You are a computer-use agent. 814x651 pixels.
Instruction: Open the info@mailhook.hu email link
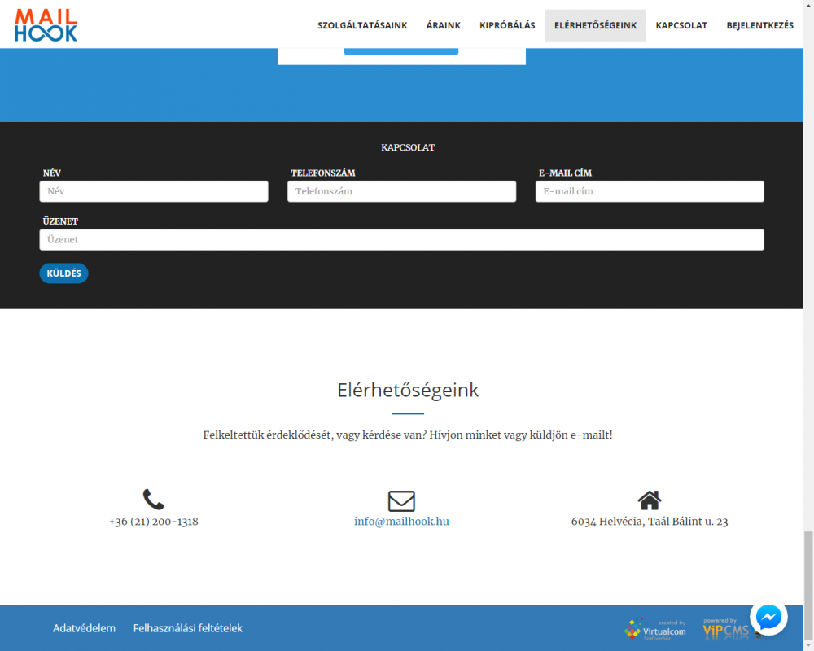tap(401, 522)
